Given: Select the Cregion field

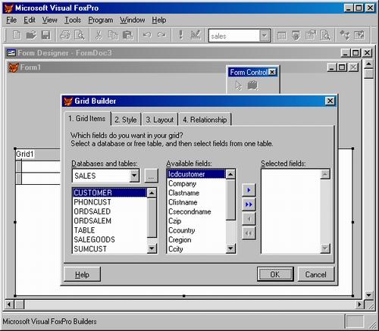Looking at the screenshot, I should [196, 239].
